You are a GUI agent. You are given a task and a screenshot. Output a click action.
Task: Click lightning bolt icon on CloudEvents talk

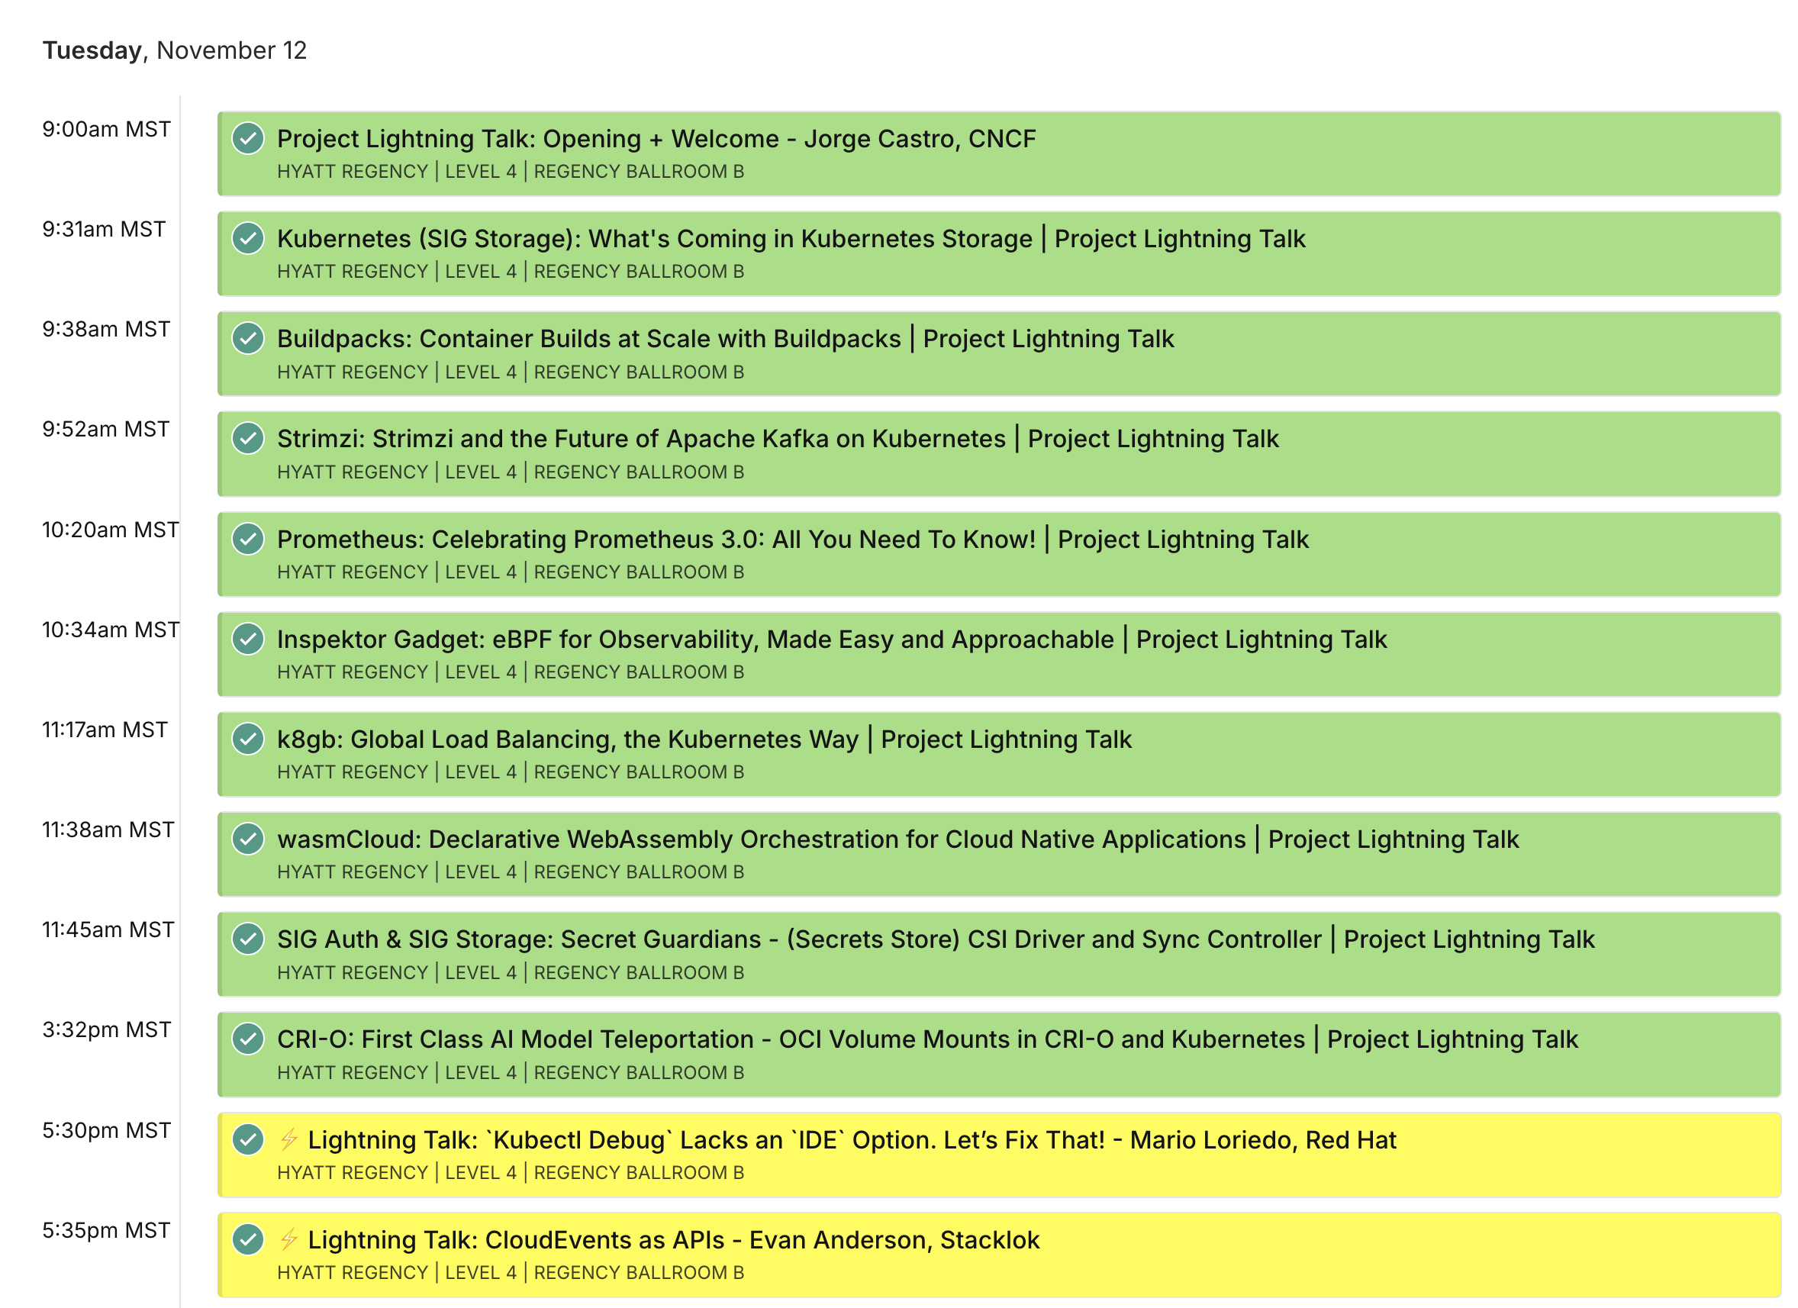tap(289, 1239)
